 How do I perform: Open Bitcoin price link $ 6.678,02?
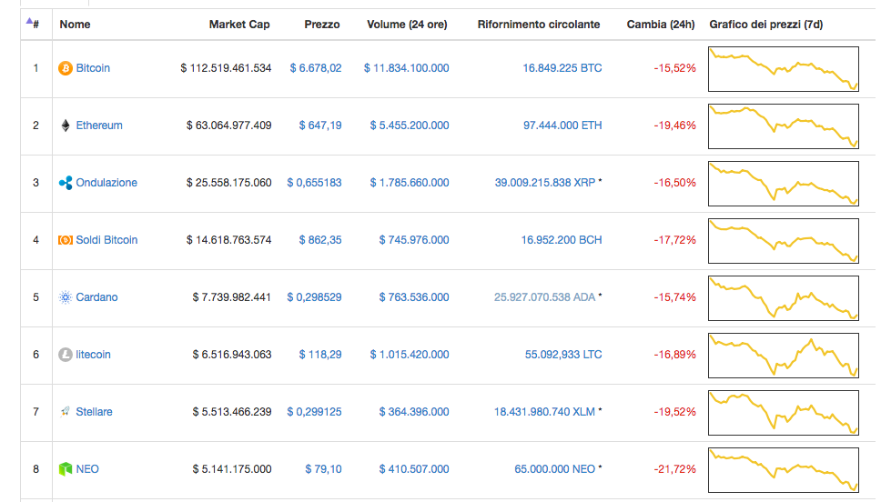click(x=316, y=68)
